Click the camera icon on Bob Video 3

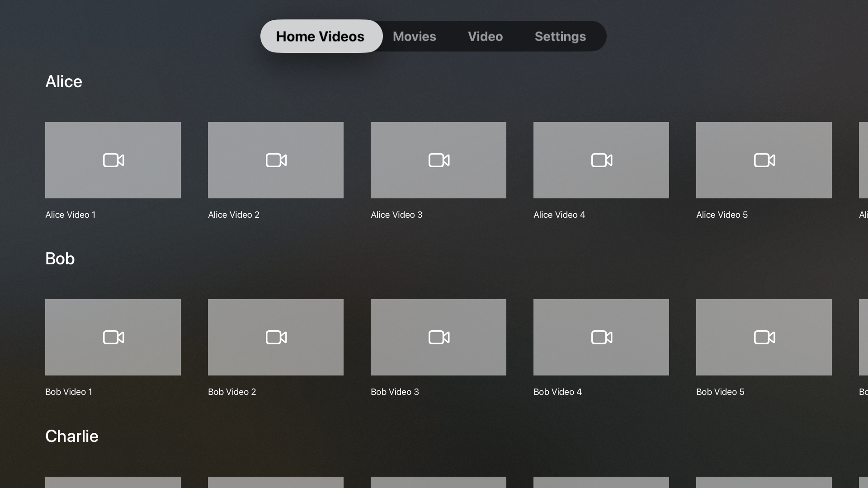pyautogui.click(x=438, y=337)
